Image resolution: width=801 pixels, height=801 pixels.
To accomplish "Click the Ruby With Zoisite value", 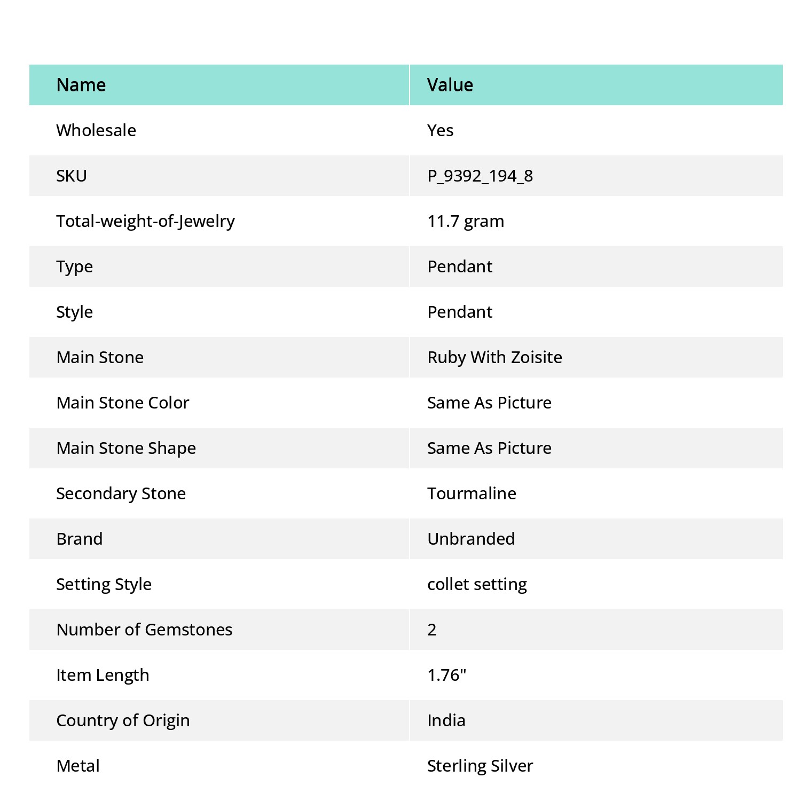I will pyautogui.click(x=494, y=357).
